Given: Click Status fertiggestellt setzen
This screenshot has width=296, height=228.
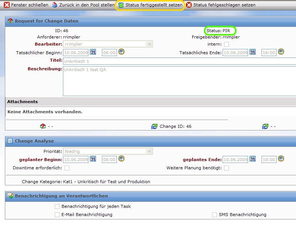Looking at the screenshot, I should [x=150, y=5].
